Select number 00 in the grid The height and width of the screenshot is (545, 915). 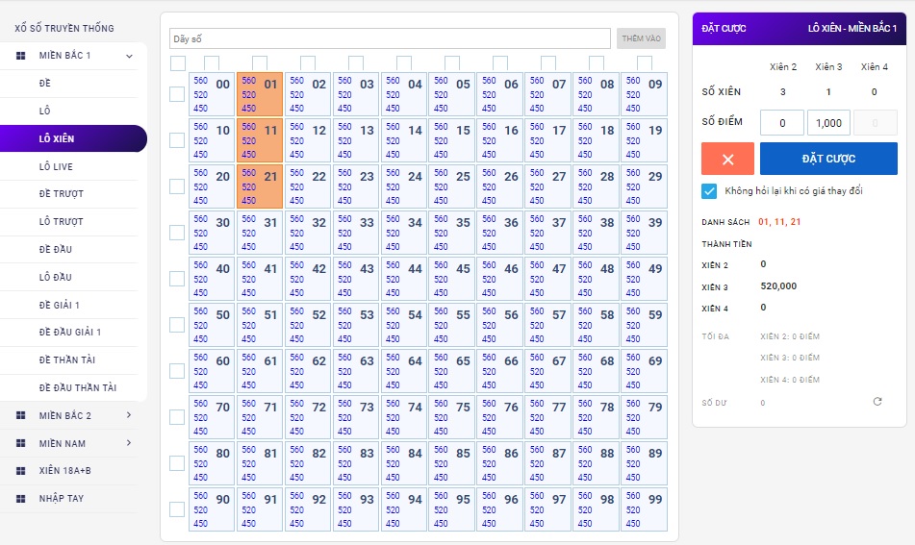click(x=212, y=94)
